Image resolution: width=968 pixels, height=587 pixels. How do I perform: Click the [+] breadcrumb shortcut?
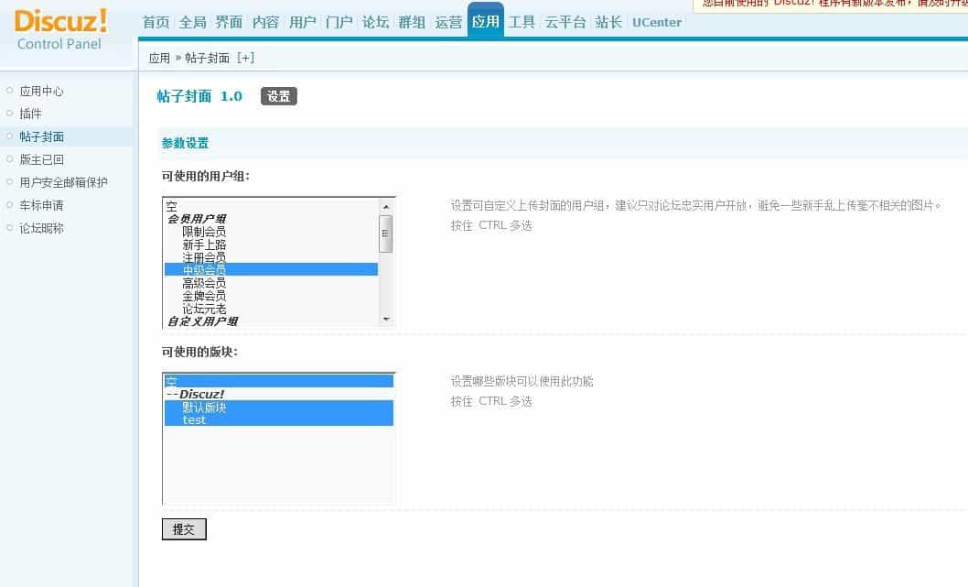pos(245,57)
